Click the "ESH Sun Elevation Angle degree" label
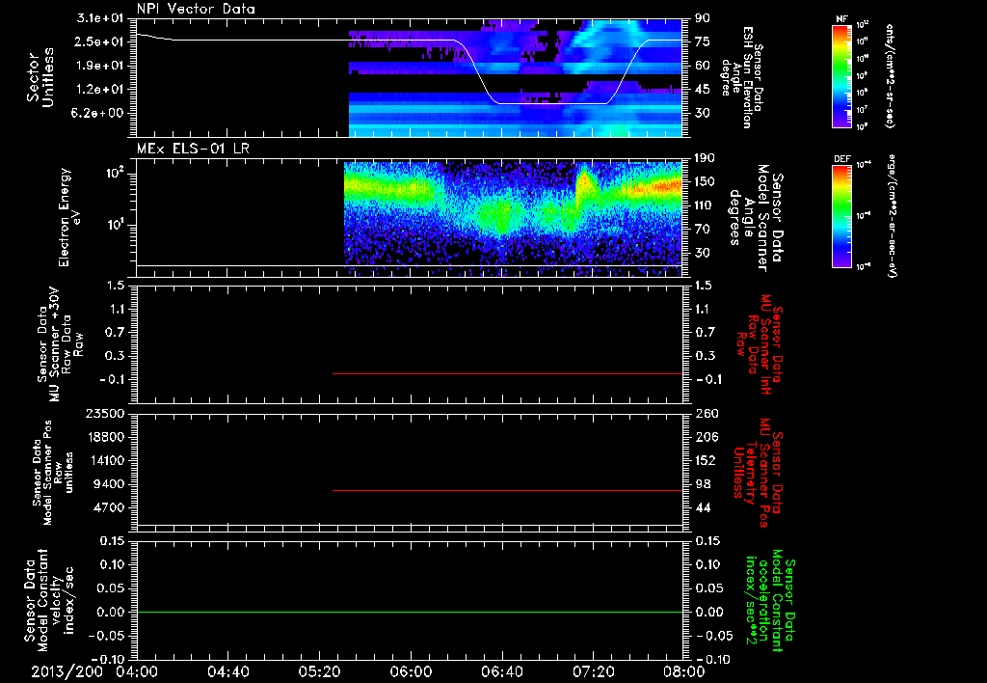This screenshot has width=987, height=683. pyautogui.click(x=742, y=77)
